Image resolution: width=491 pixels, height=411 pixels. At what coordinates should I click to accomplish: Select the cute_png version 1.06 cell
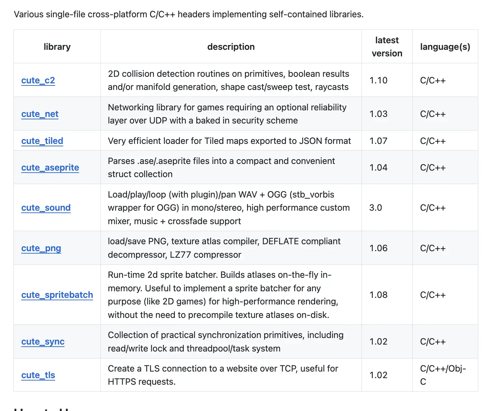click(x=387, y=248)
